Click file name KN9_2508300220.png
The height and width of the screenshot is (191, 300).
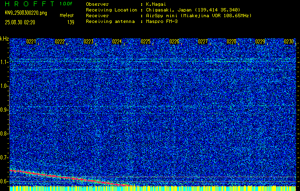pyautogui.click(x=26, y=13)
